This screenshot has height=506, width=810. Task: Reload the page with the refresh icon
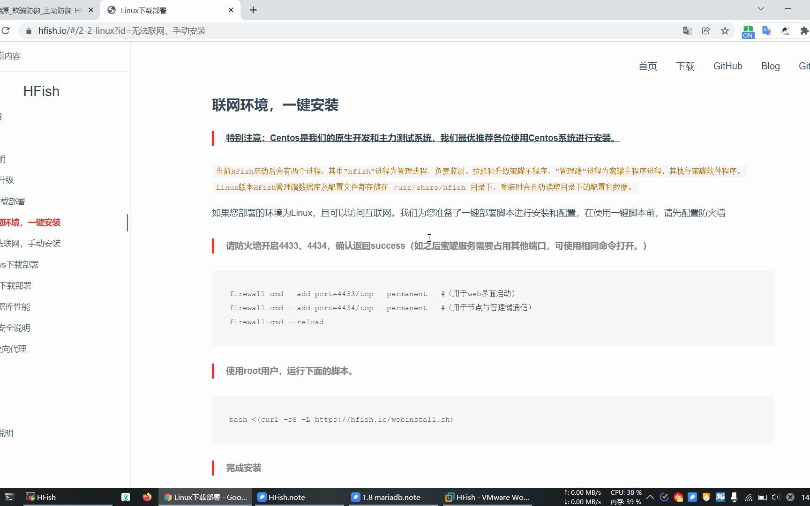tap(6, 31)
